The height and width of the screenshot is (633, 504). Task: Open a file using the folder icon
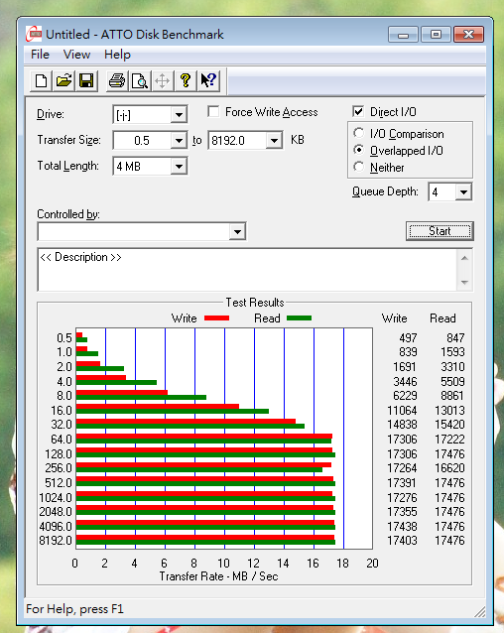63,80
